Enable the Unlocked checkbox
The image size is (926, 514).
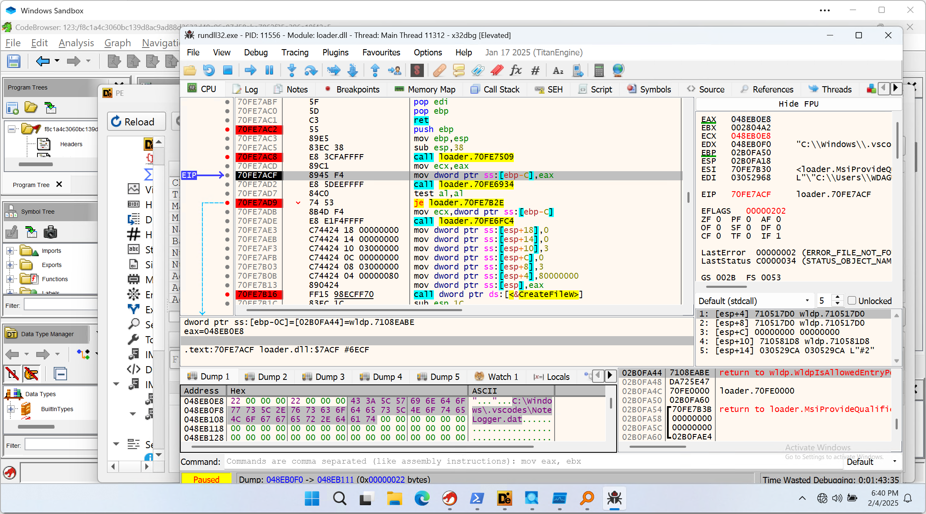point(852,301)
